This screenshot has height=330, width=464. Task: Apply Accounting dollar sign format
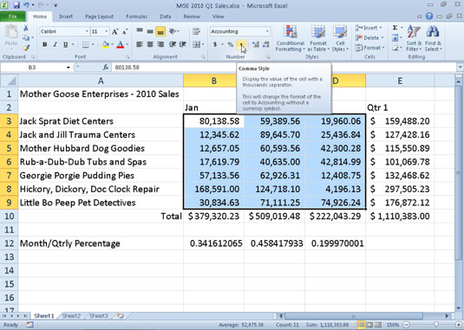pyautogui.click(x=215, y=45)
